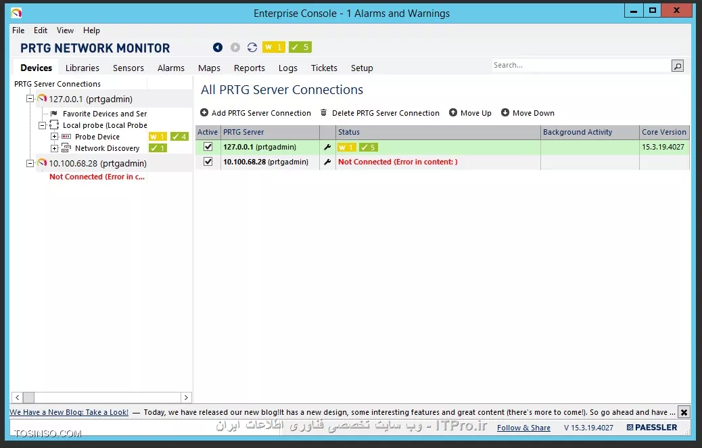Screen dimensions: 702x448
Task: Open the We Have a New Blog link
Action: [69, 412]
